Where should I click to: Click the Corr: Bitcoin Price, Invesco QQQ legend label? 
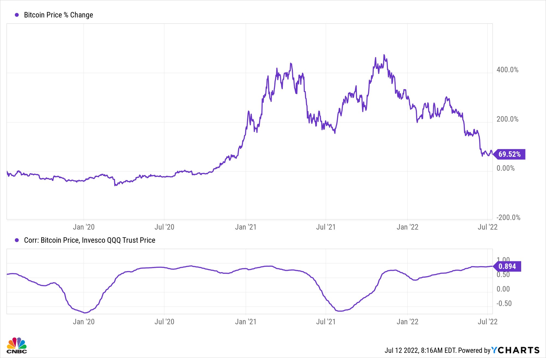click(x=90, y=240)
